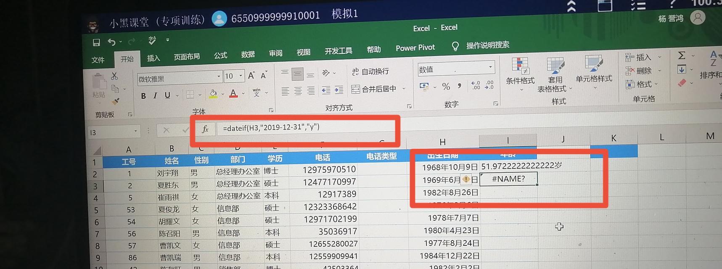
Task: Click the Insert cells (插入) button
Action: click(x=638, y=57)
